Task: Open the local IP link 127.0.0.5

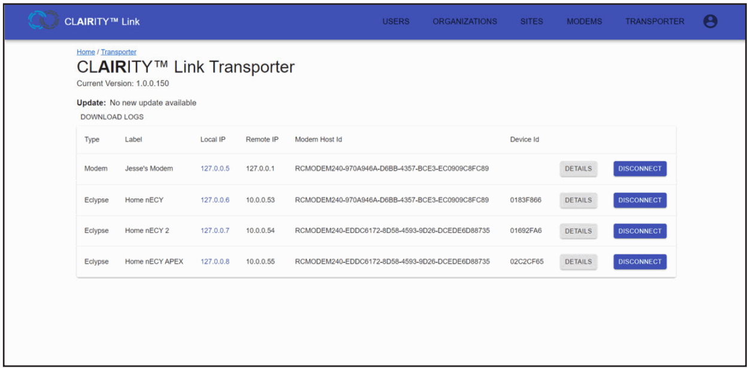Action: (215, 168)
